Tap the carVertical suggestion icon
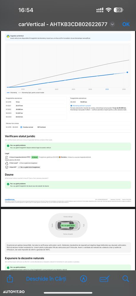Viewport: 136px width, 296px height. pyautogui.click(x=8, y=36)
